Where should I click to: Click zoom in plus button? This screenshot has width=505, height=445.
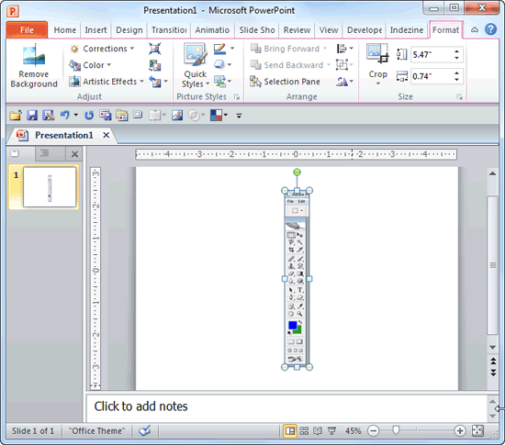point(460,430)
